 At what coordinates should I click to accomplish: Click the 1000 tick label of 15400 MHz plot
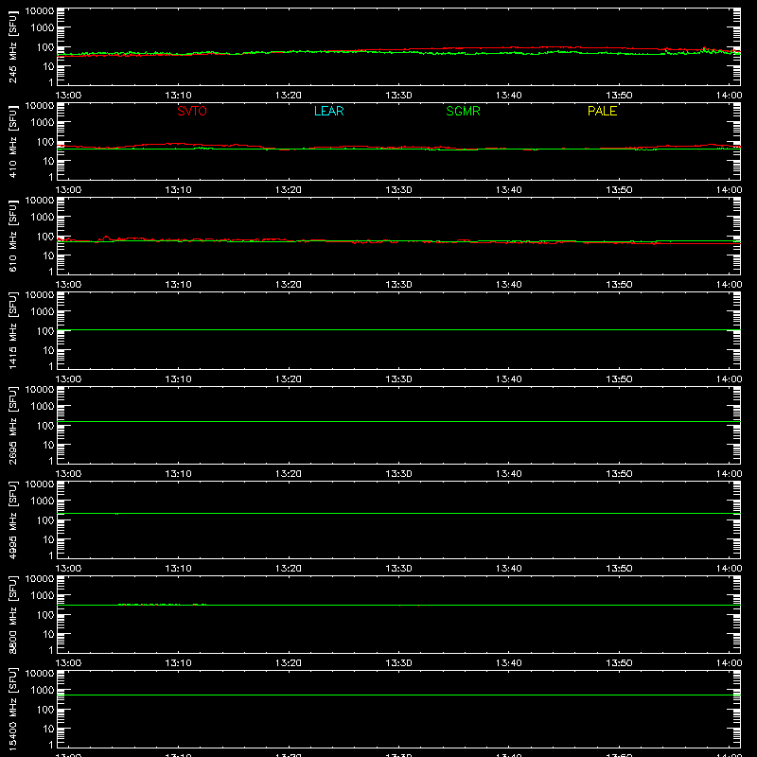click(x=43, y=690)
